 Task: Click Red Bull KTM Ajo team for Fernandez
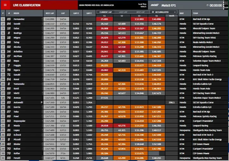(x=201, y=19)
